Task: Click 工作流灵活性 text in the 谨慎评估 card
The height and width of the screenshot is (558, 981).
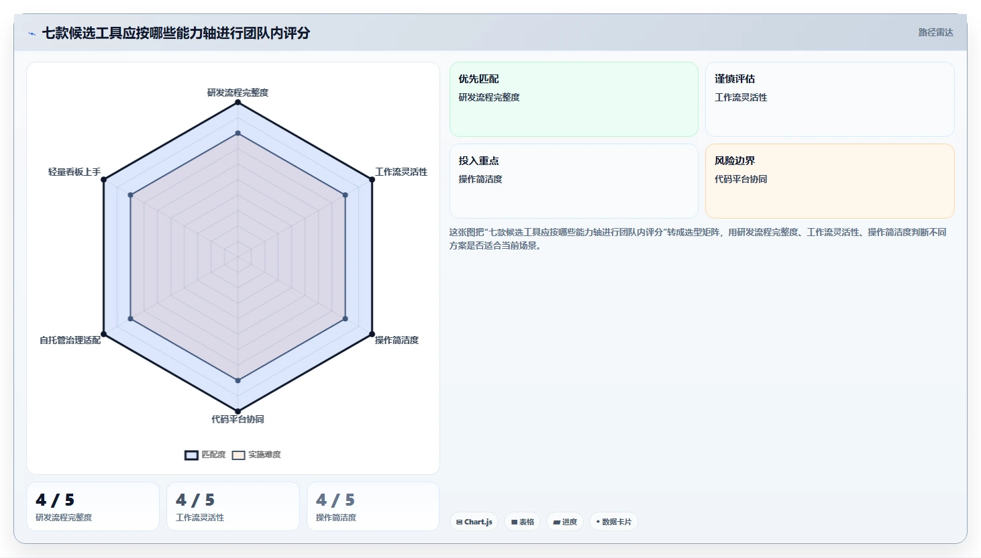Action: 741,97
